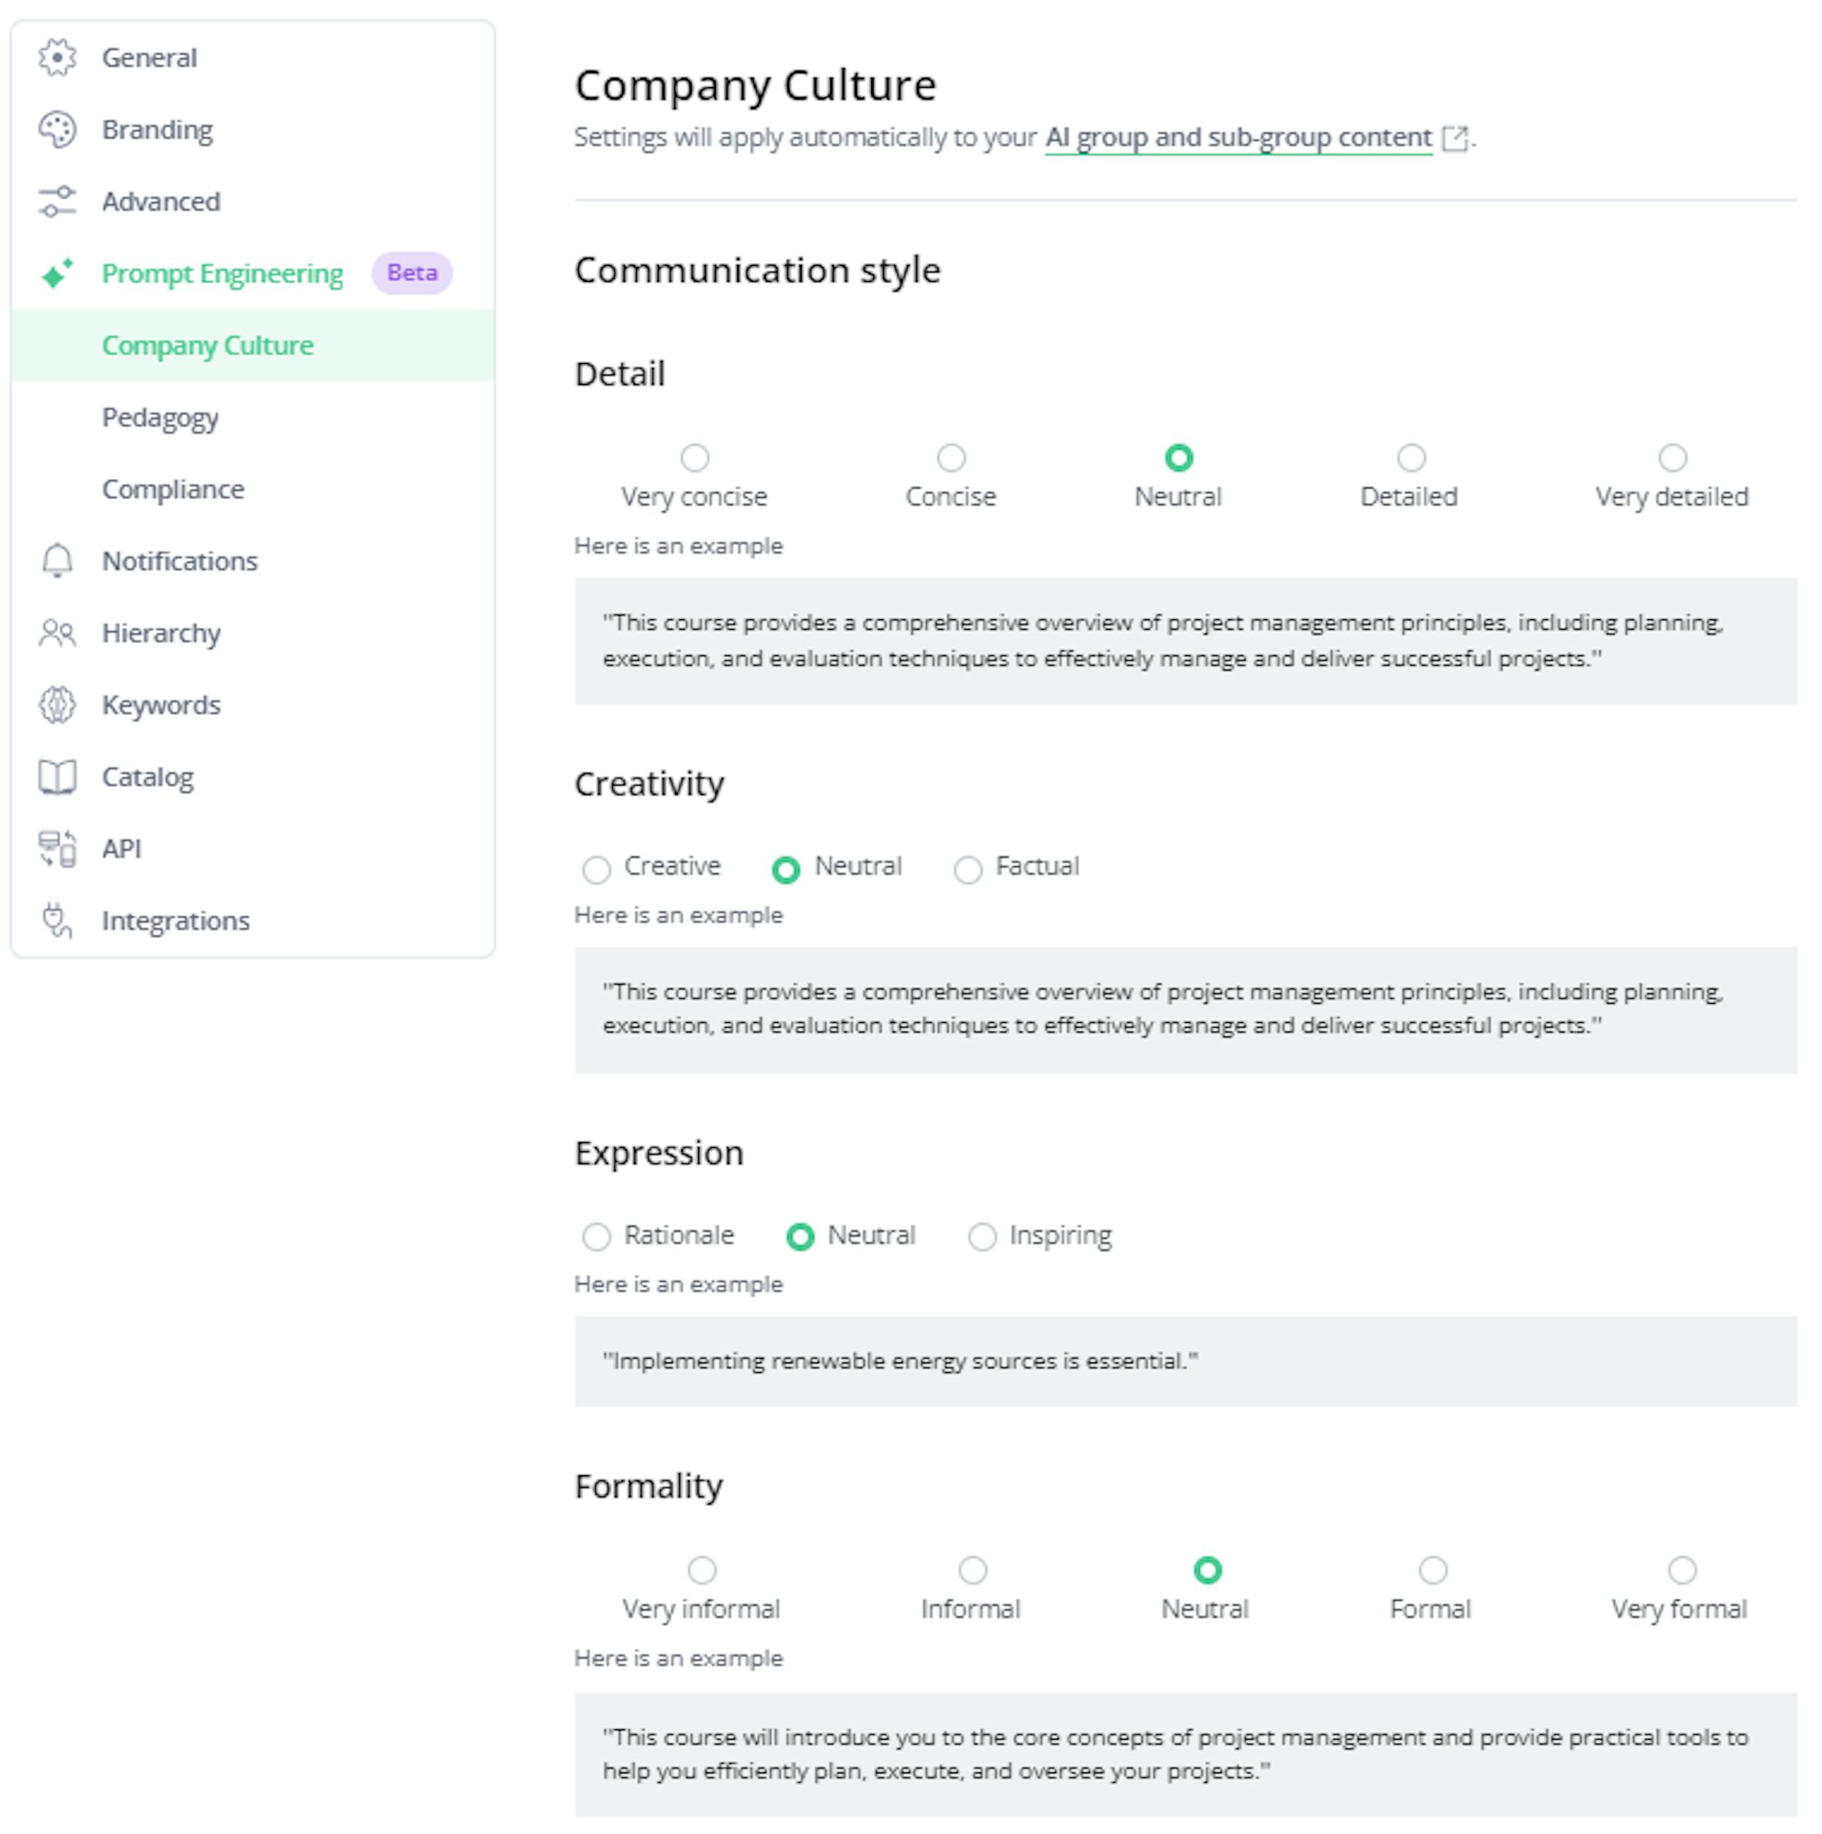Click the external link icon beside AI group content
This screenshot has width=1822, height=1834.
(1454, 138)
